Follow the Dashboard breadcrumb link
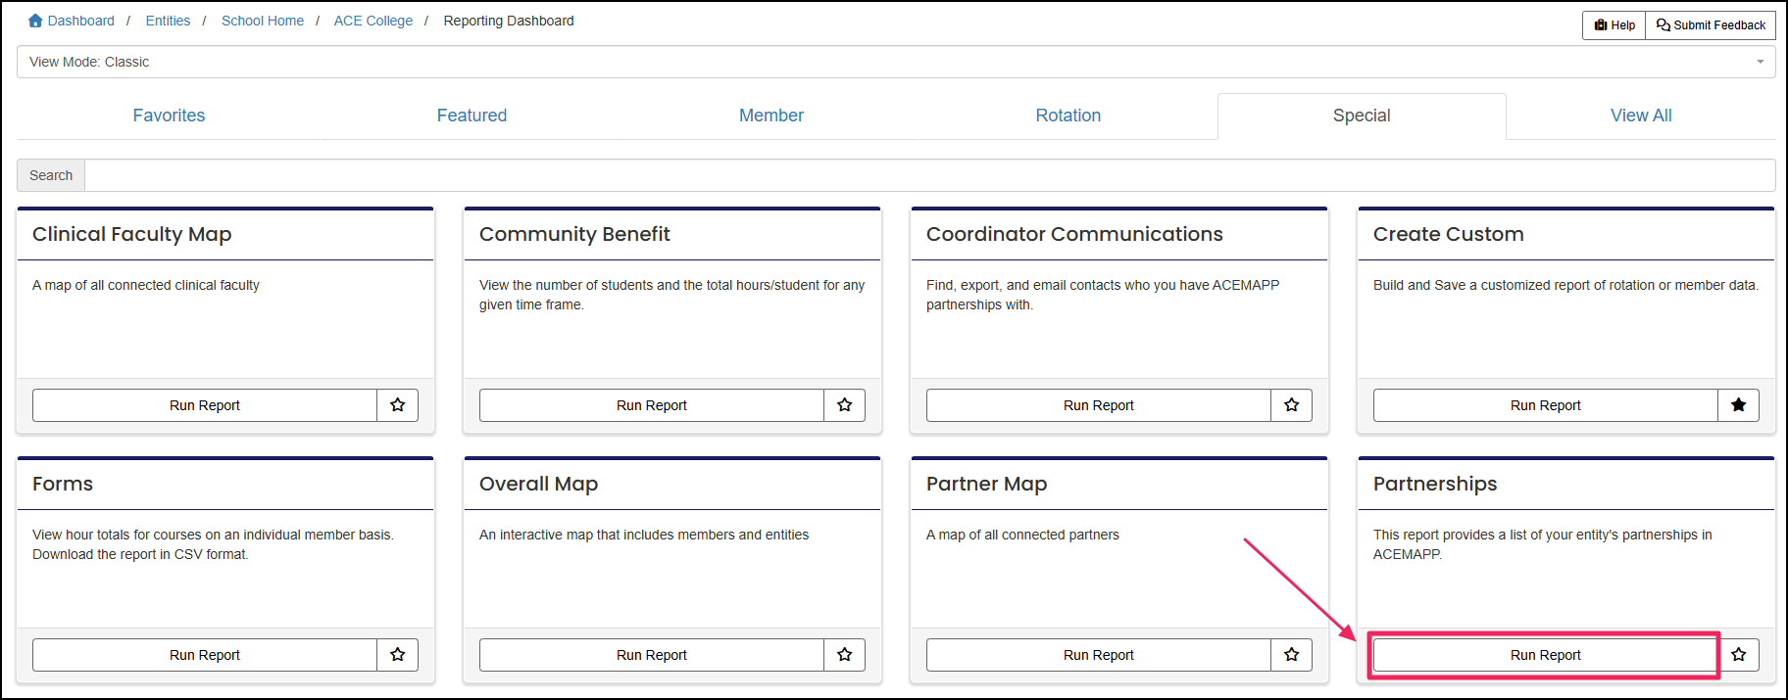This screenshot has width=1788, height=700. (81, 21)
